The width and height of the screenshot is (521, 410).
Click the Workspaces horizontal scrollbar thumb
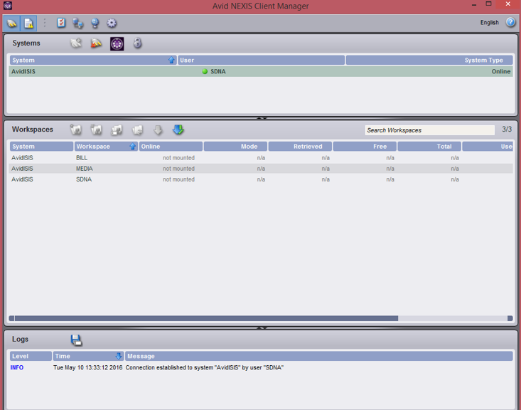[x=206, y=318]
